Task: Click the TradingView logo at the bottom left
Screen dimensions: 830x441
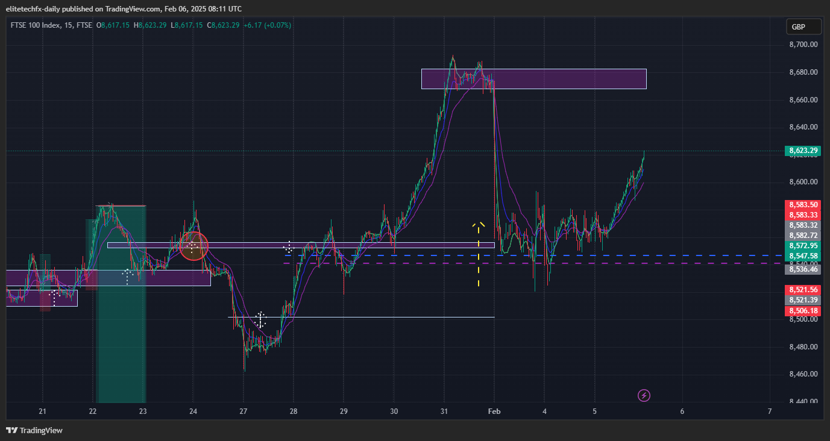Action: point(34,430)
